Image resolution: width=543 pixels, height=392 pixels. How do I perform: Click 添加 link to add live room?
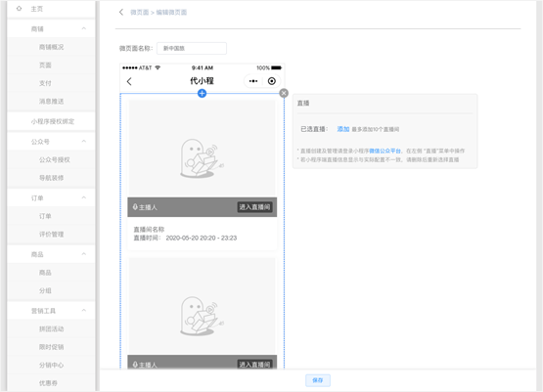click(x=343, y=129)
